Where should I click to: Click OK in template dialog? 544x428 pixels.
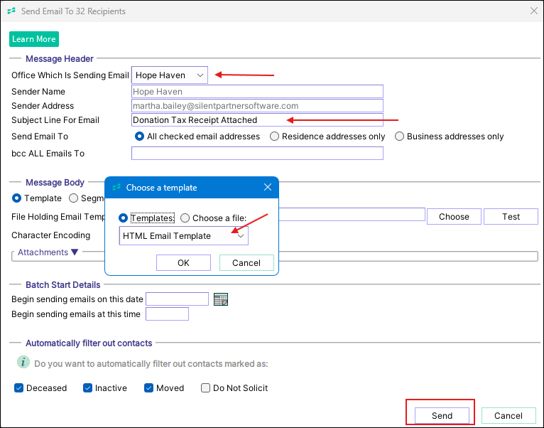pyautogui.click(x=183, y=263)
